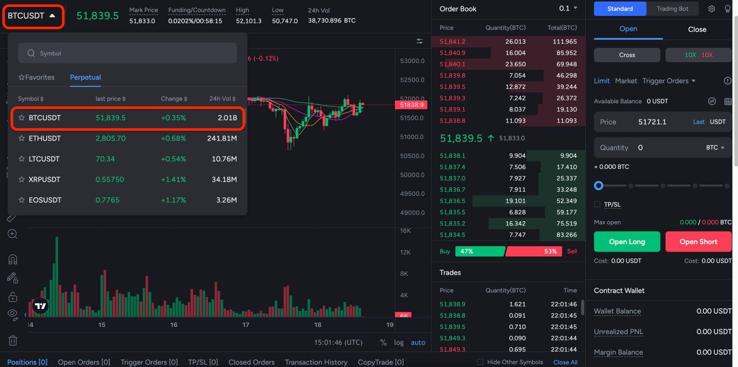Toggle the magnet snap drawing tool
The width and height of the screenshot is (738, 367).
[12, 259]
